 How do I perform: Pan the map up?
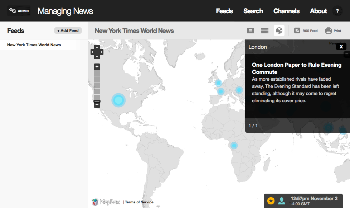click(x=97, y=47)
